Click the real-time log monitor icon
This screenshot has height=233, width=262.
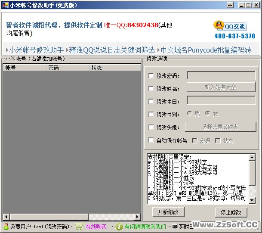point(175,227)
